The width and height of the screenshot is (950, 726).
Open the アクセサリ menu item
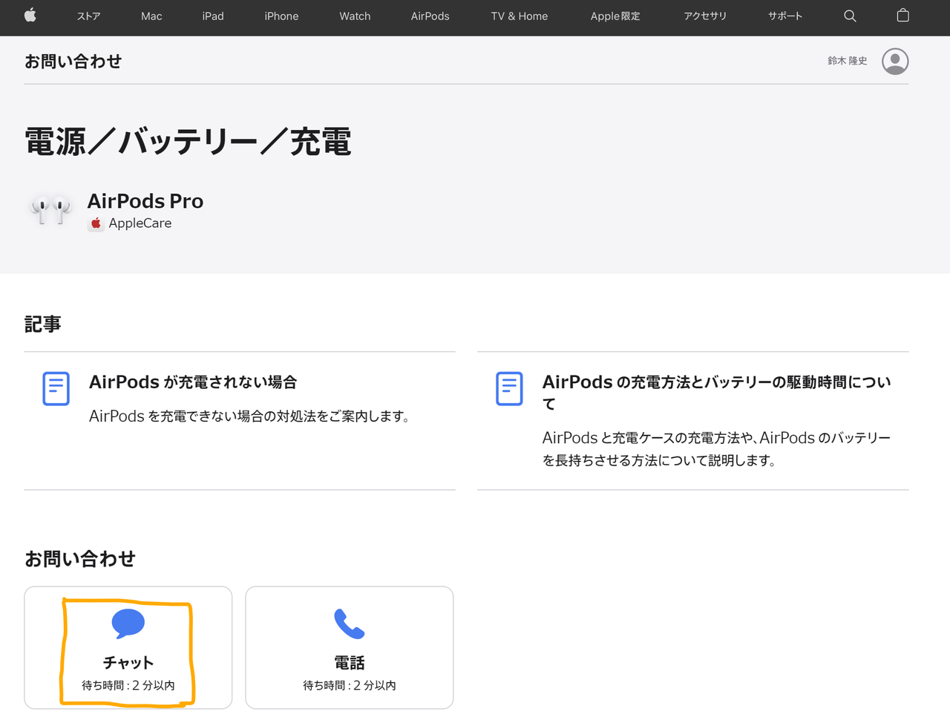[x=705, y=16]
